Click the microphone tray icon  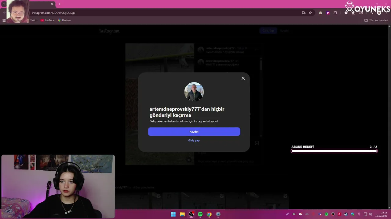[x=359, y=214]
